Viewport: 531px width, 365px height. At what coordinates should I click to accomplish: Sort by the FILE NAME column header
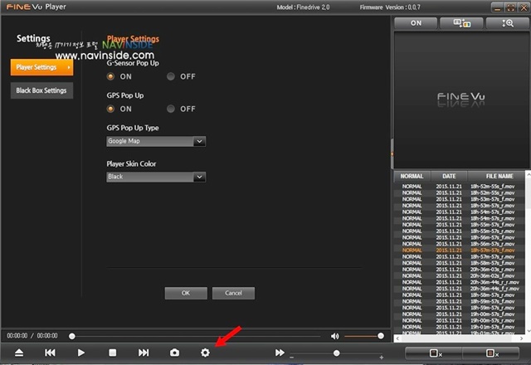(499, 176)
